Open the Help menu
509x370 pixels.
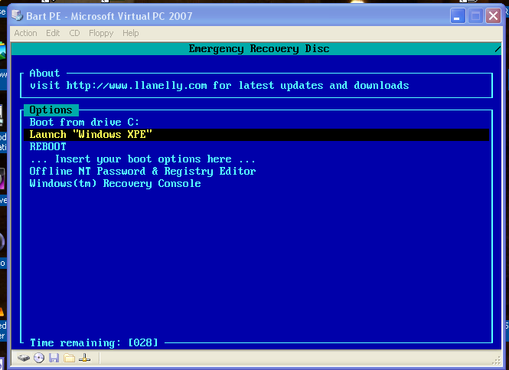click(x=131, y=33)
